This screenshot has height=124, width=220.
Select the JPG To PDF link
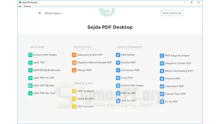click(129, 101)
